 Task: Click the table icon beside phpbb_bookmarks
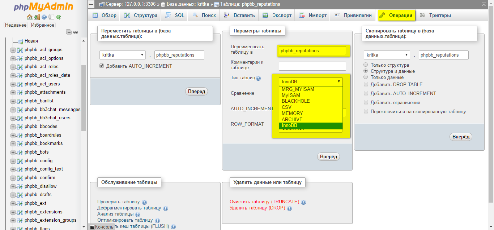(20, 143)
